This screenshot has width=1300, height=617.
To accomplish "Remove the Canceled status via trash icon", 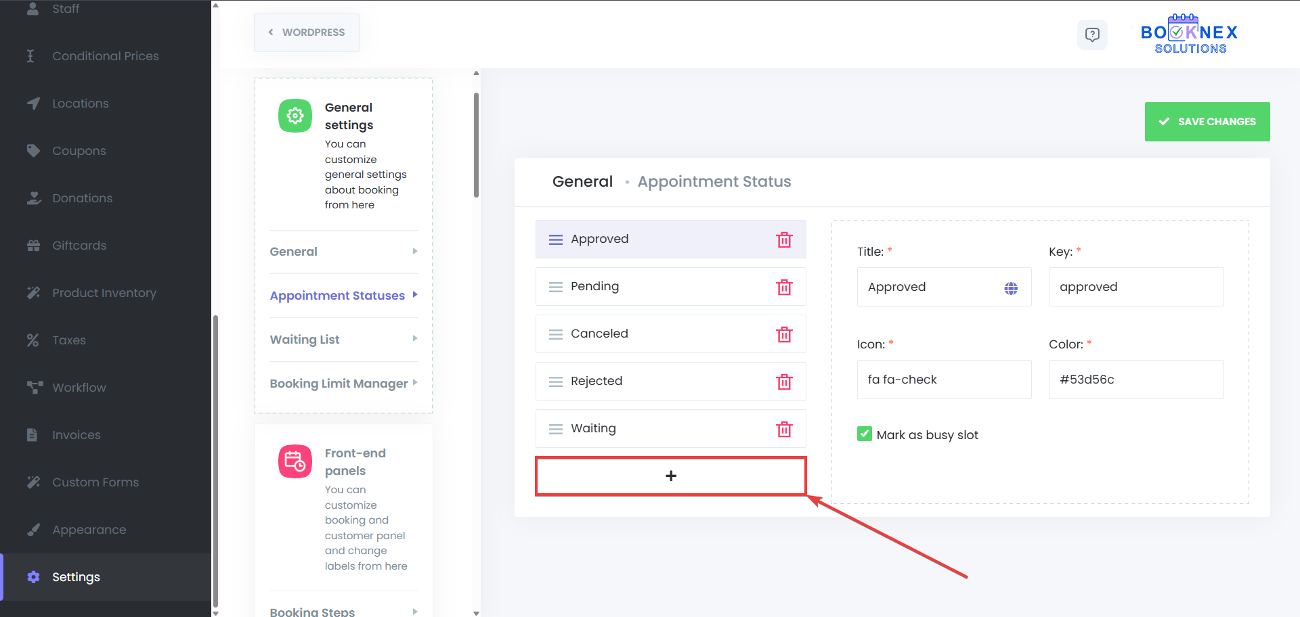I will (x=784, y=334).
